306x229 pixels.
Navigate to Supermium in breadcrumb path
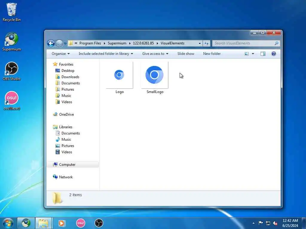tap(117, 43)
